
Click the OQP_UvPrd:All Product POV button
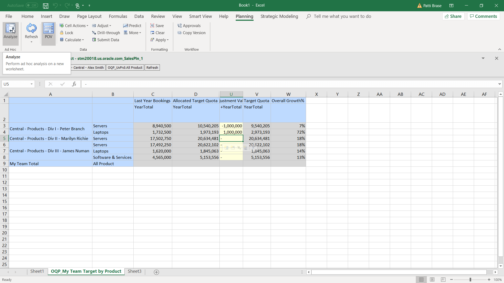point(125,67)
